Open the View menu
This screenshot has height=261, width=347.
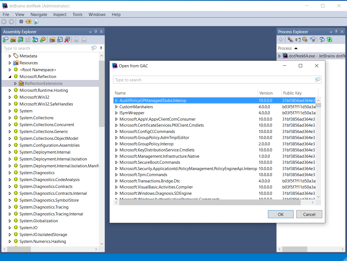[x=20, y=14]
